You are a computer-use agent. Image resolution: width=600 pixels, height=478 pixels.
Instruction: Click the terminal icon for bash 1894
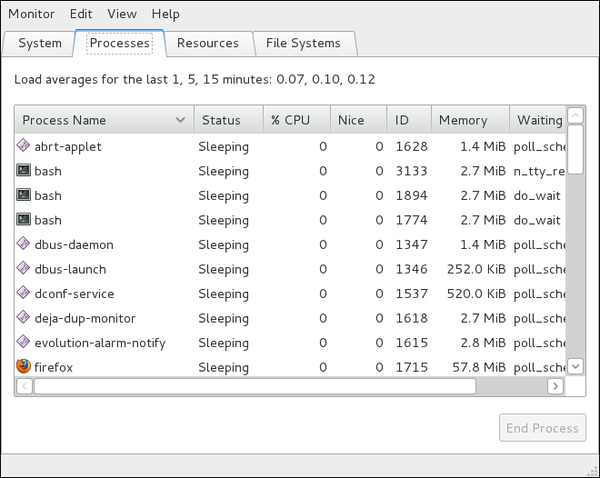click(x=24, y=194)
